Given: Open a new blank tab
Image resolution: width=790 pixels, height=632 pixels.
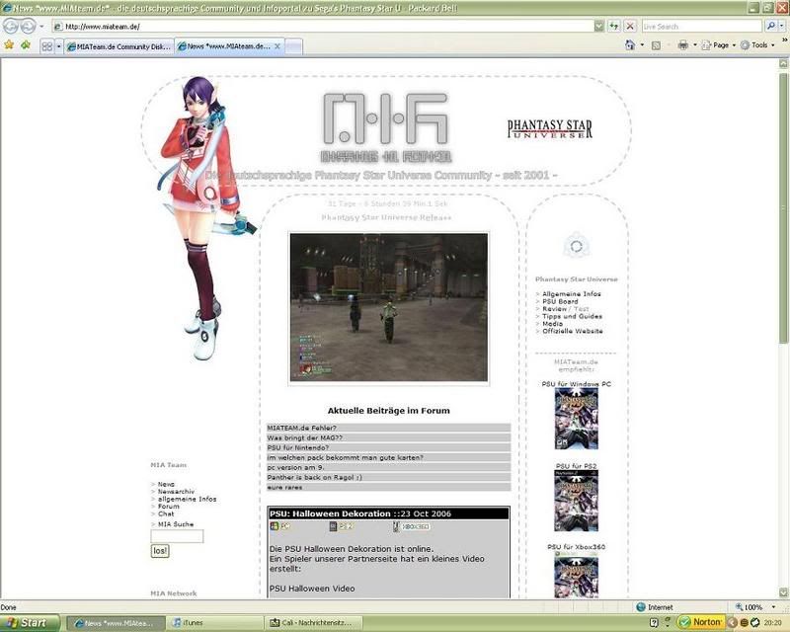Looking at the screenshot, I should click(x=293, y=46).
